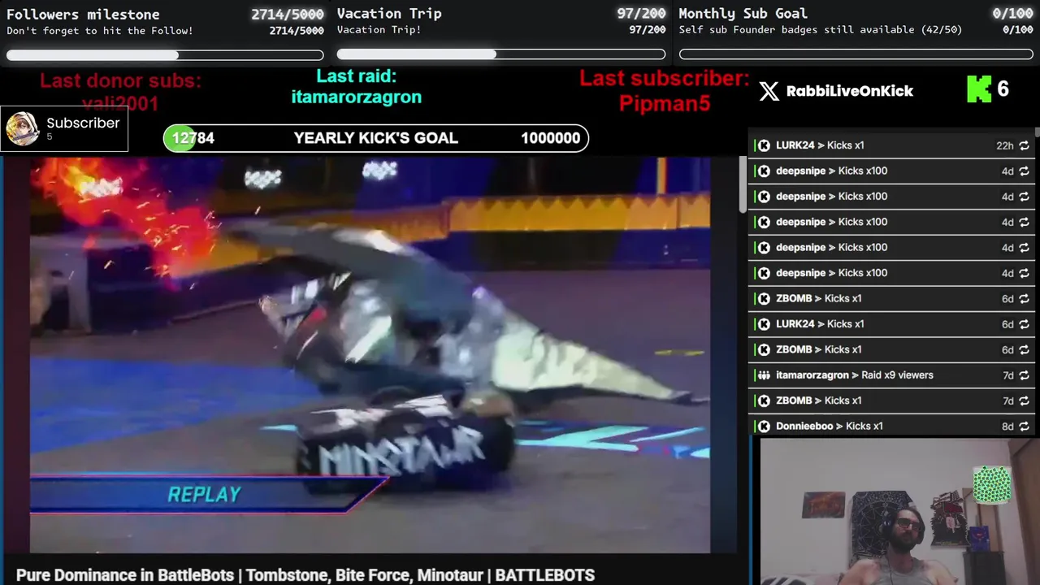Click the raid viewers icon beside itamarorzagron
1040x585 pixels.
(764, 375)
